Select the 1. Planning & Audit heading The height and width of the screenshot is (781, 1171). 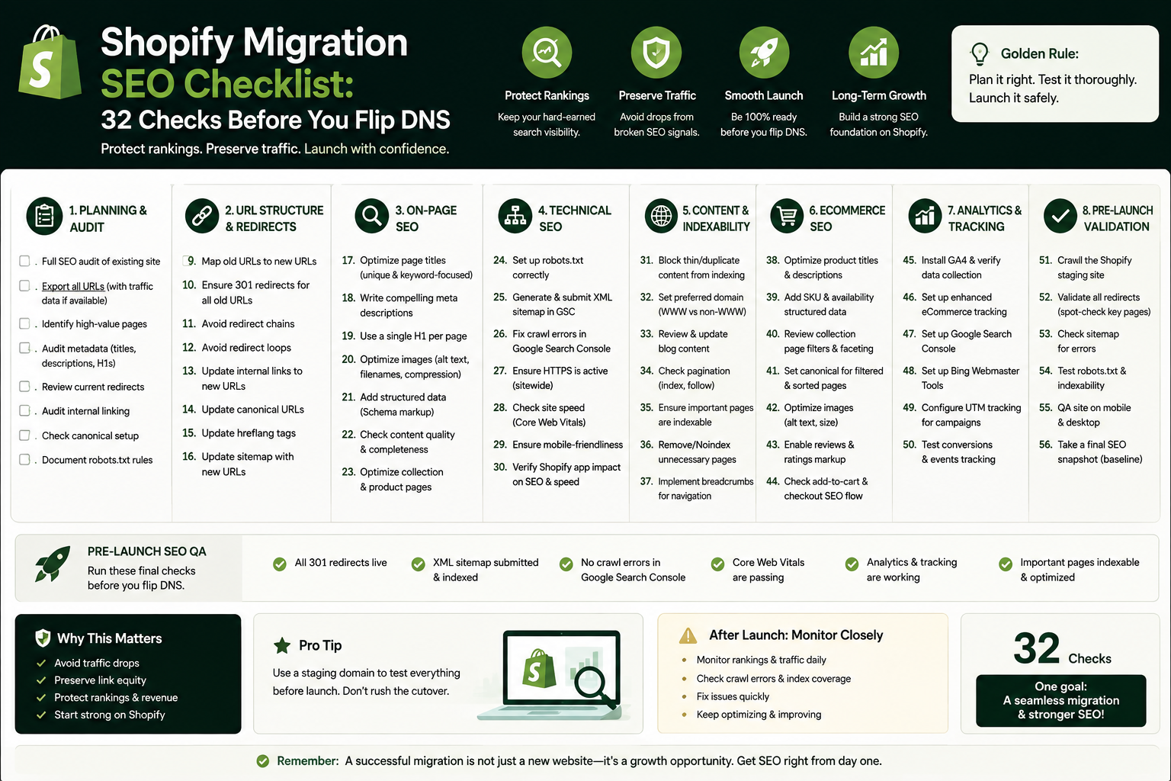click(107, 218)
